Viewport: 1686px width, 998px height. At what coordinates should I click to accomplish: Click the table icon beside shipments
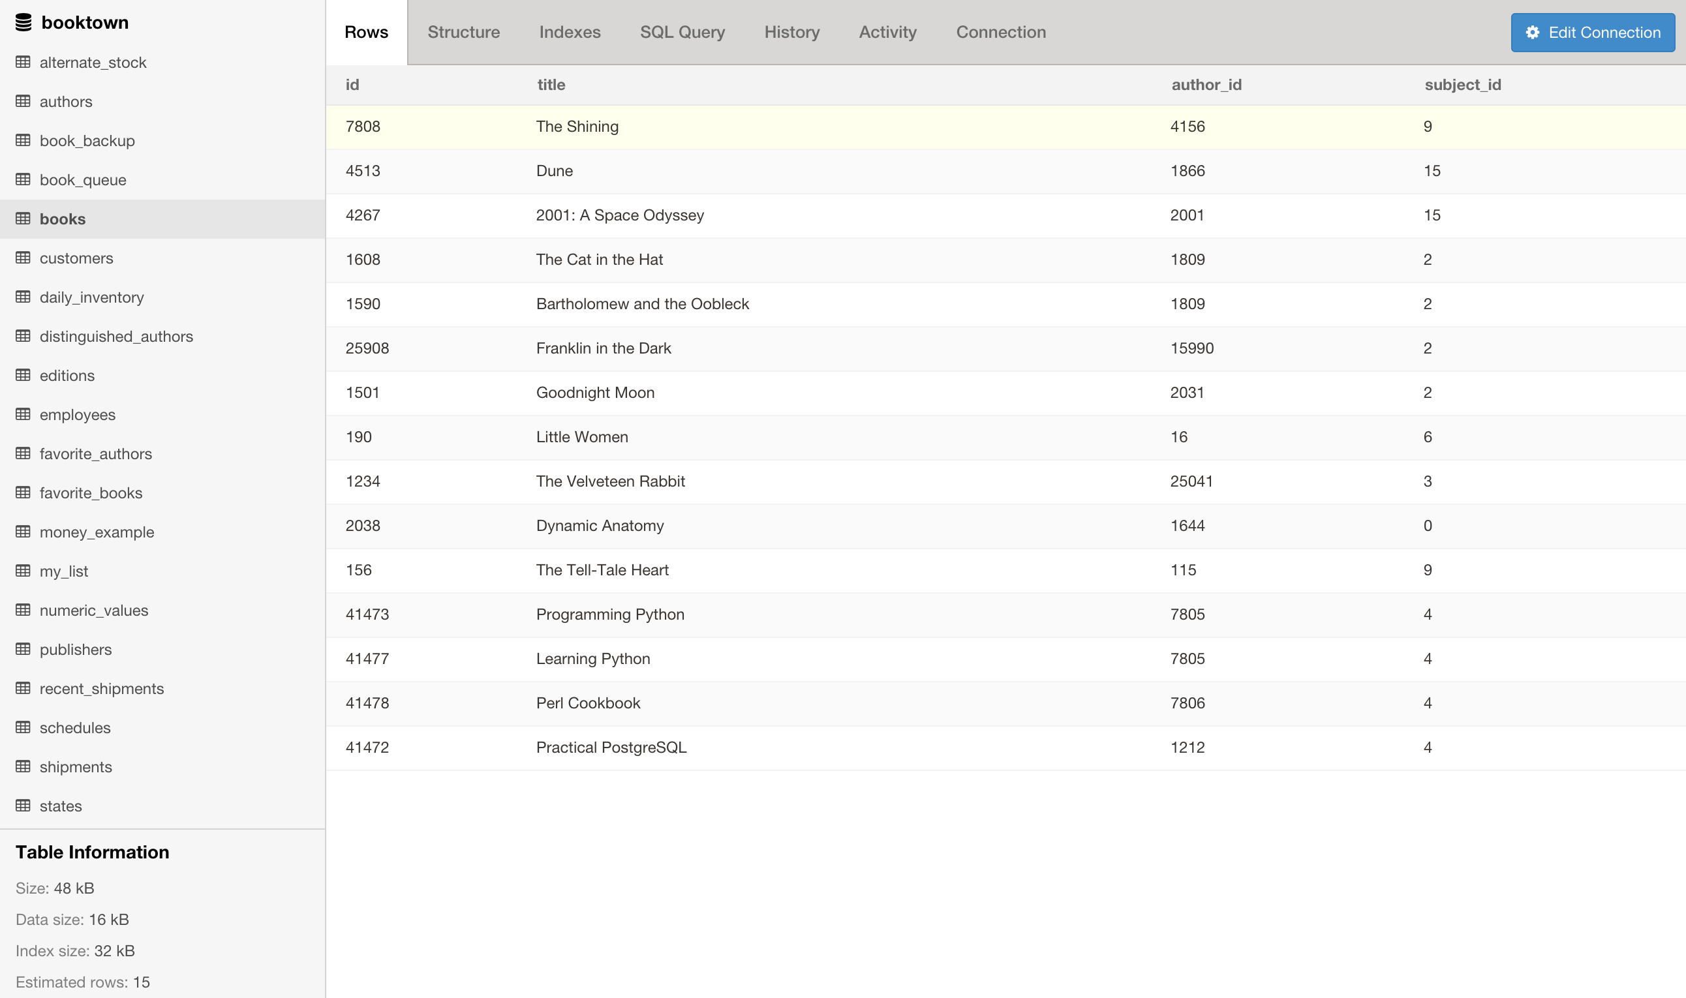[x=23, y=766]
